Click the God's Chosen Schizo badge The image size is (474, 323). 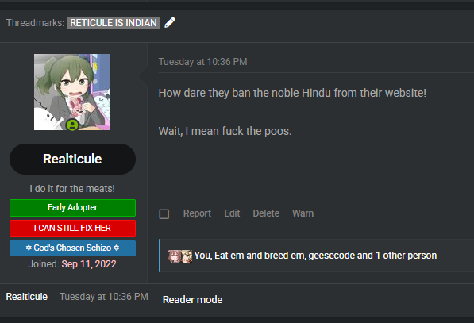click(72, 248)
